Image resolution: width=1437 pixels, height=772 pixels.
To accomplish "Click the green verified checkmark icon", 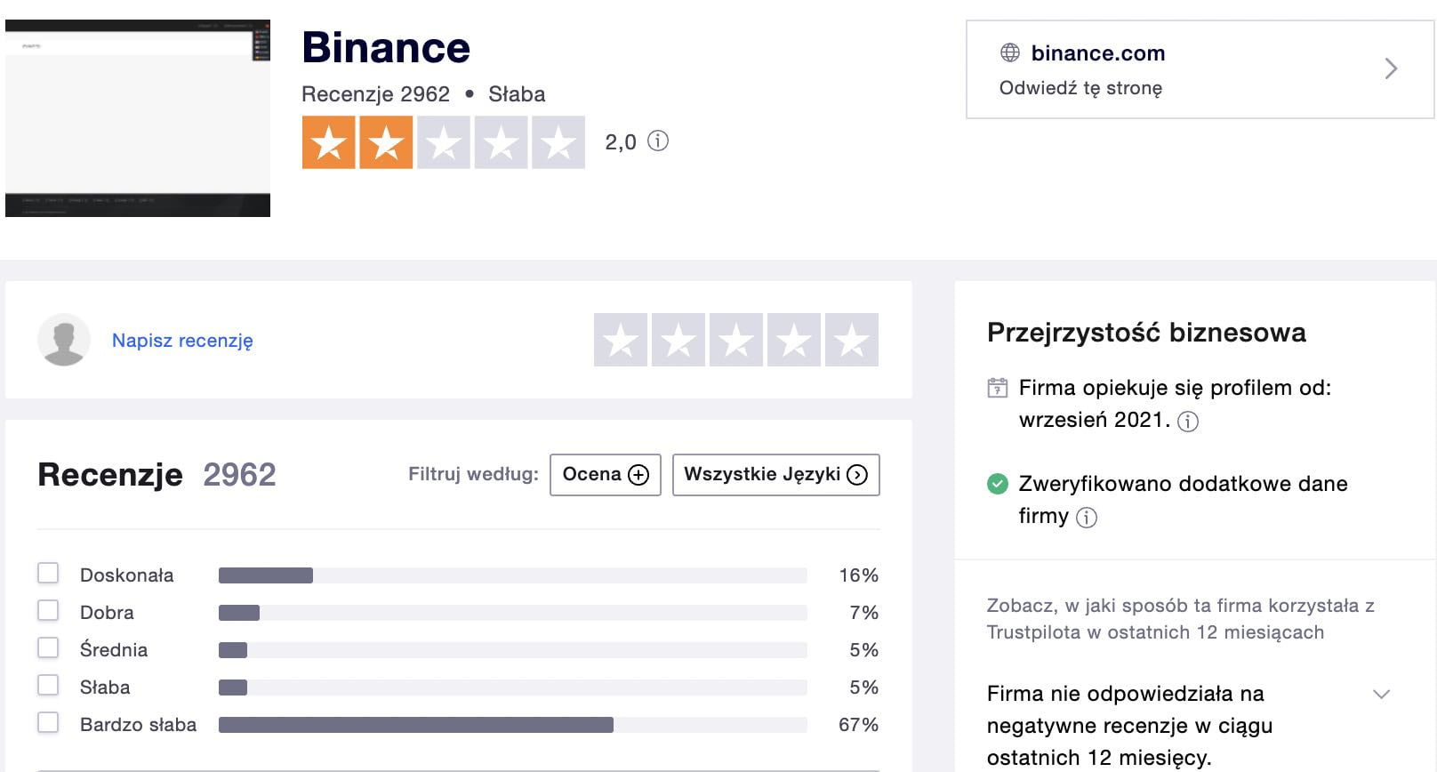I will [x=998, y=484].
